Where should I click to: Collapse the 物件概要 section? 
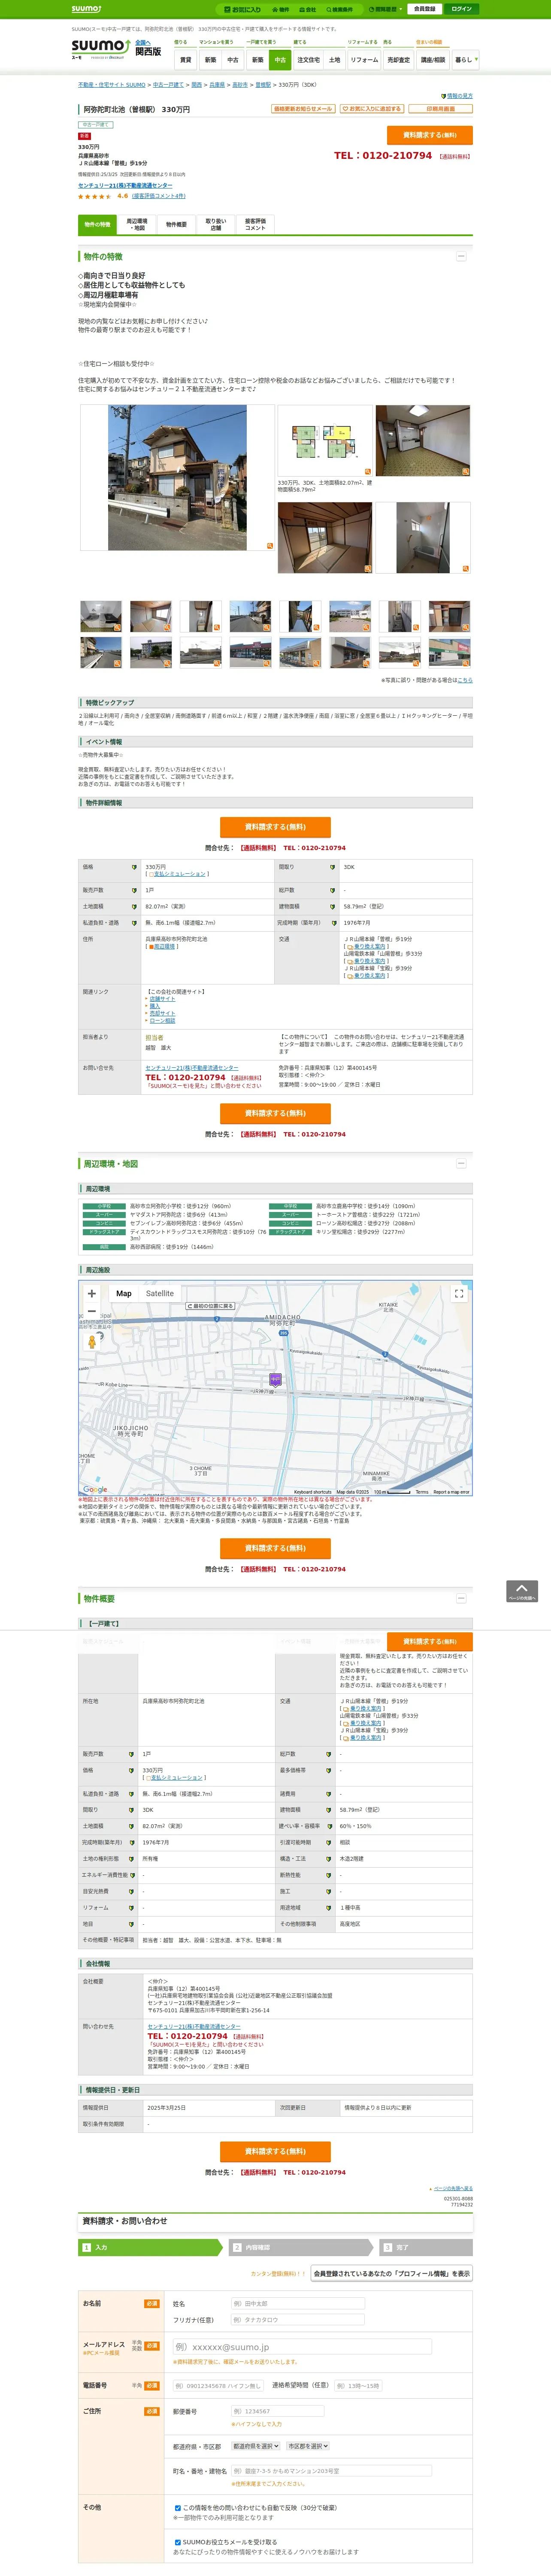pyautogui.click(x=461, y=1598)
